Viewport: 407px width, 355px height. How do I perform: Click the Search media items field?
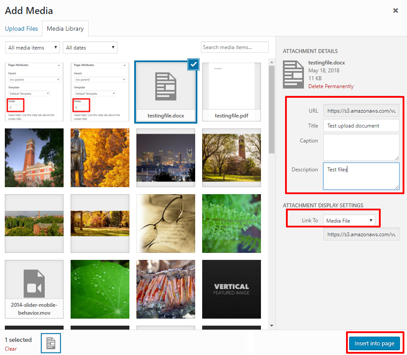[x=235, y=47]
